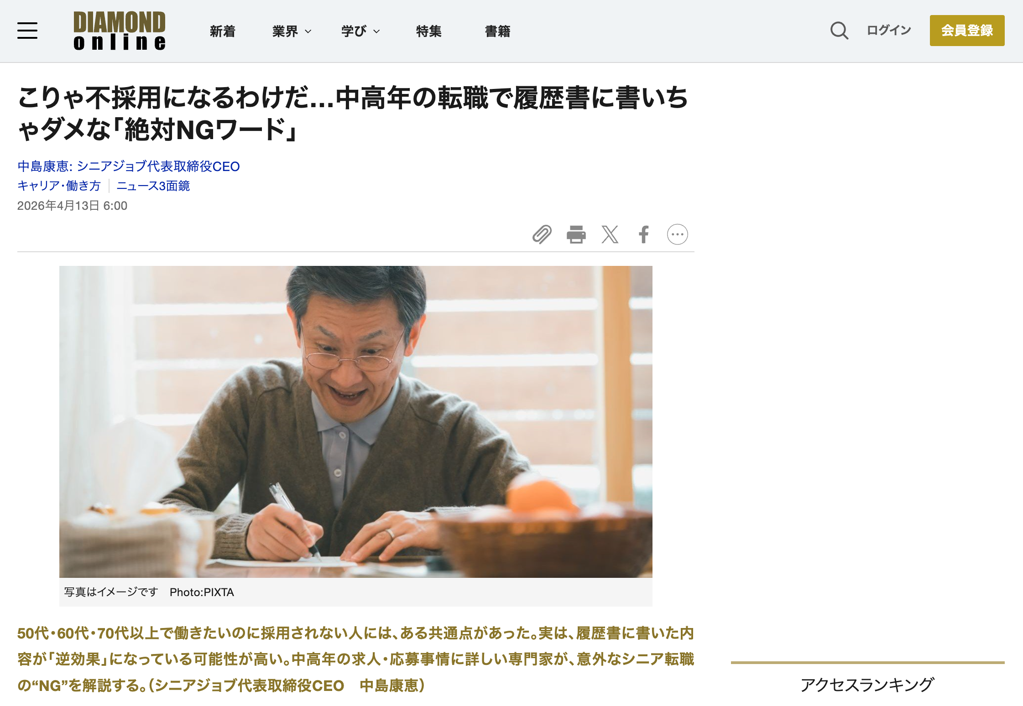The height and width of the screenshot is (706, 1023).
Task: Expand the 学び dropdown menu
Action: (360, 31)
